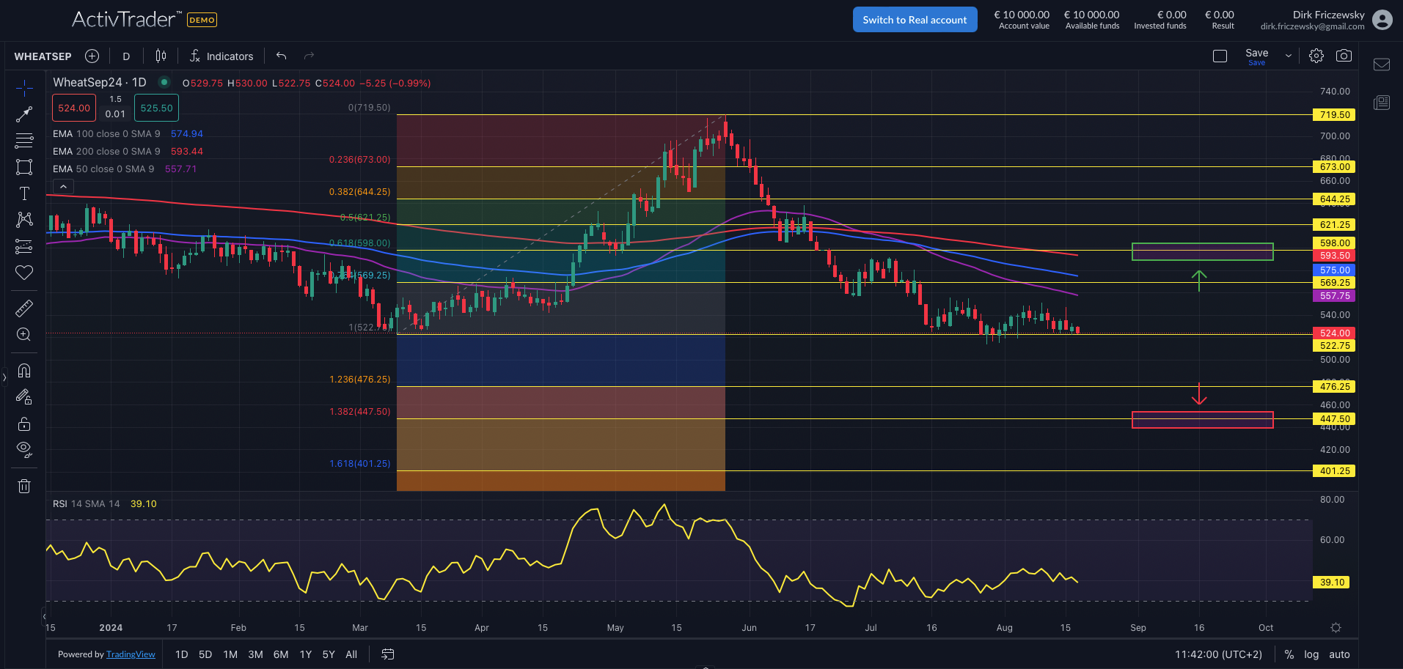1403x669 pixels.
Task: Open the news feed panel on the right
Action: (1381, 103)
